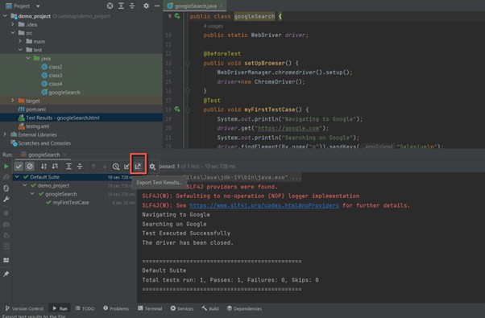485x318 pixels.
Task: Click the camera dump threads icon
Action: click(x=6, y=224)
